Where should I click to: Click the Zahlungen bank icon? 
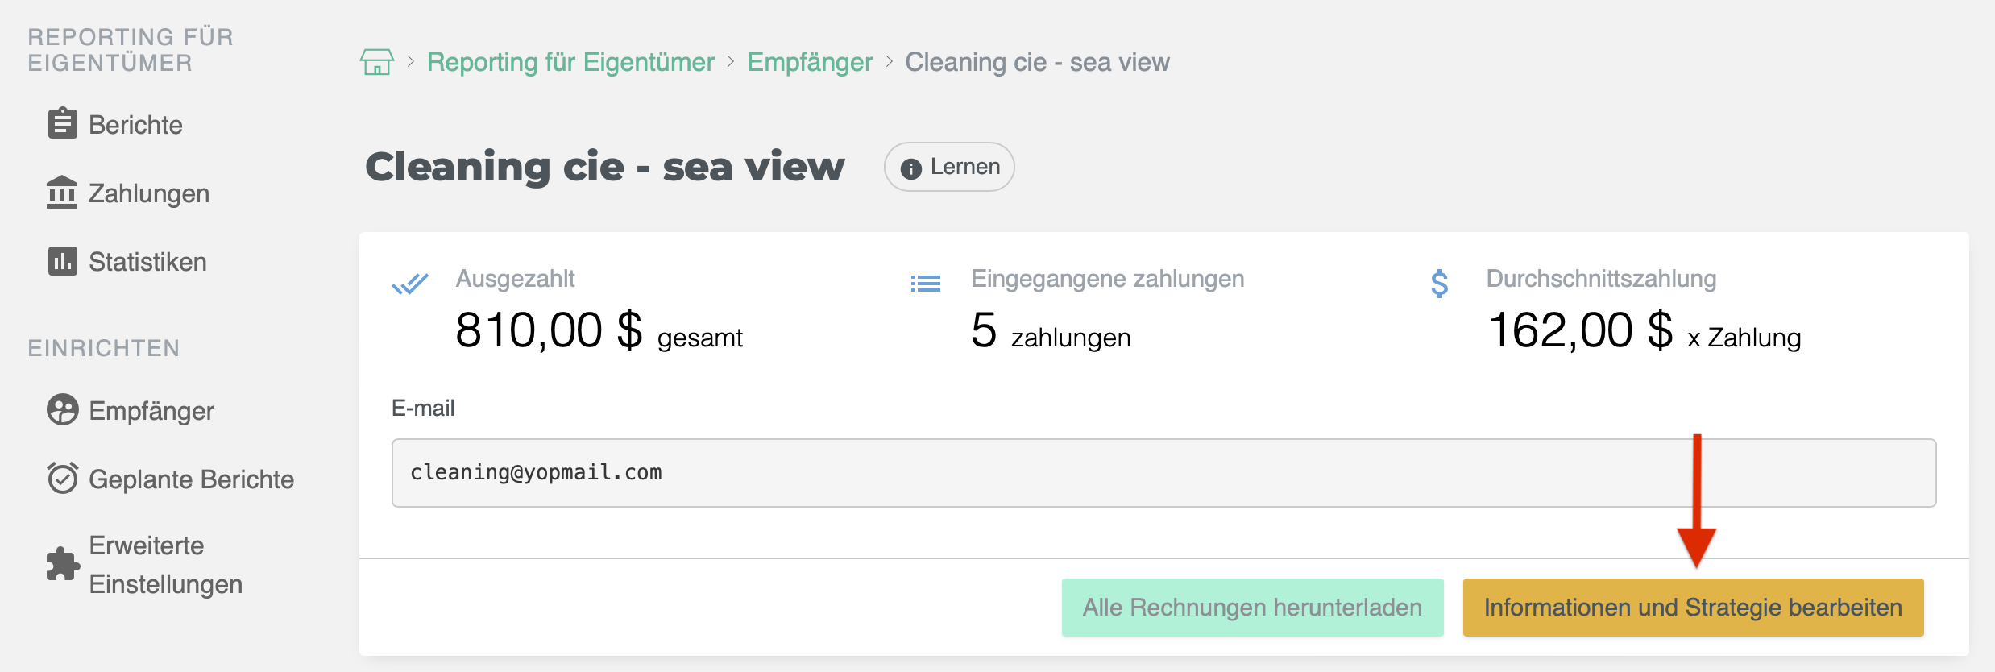[x=62, y=193]
